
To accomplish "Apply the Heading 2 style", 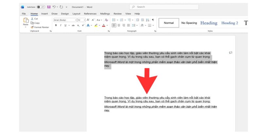I will (x=230, y=23).
